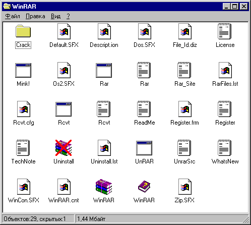Click the '1,44 Мбайт' status bar entry
251x225 pixels.
pos(91,219)
